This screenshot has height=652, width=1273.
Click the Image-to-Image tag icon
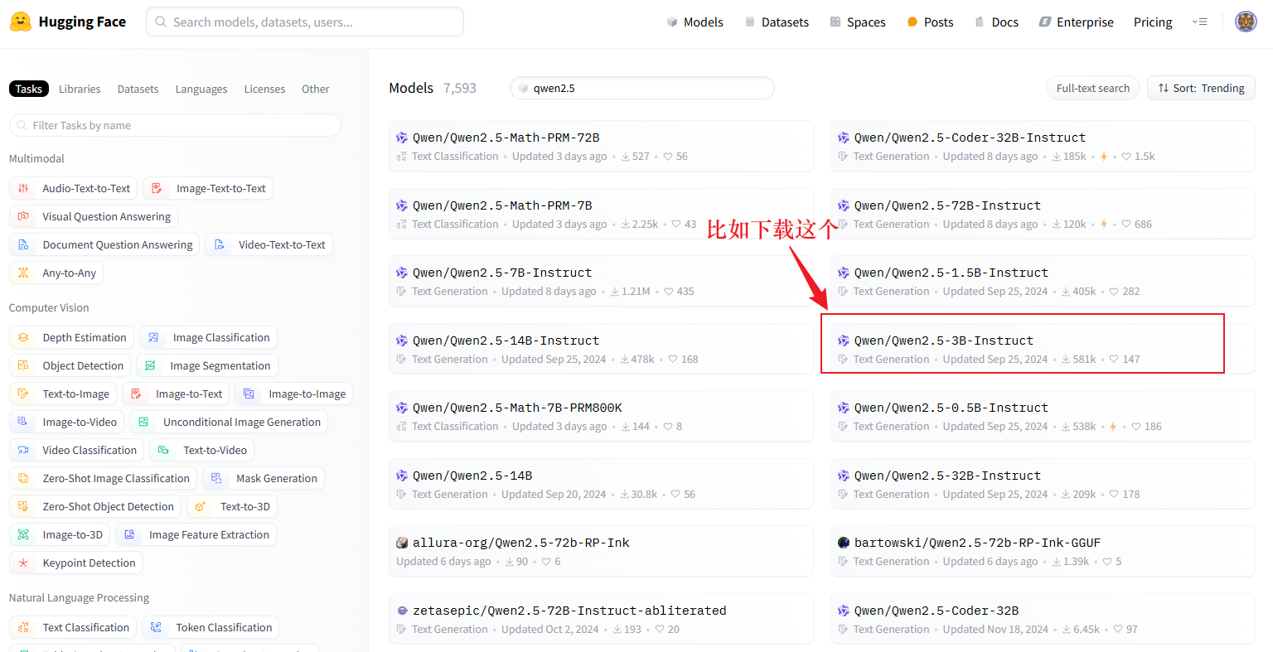click(249, 394)
